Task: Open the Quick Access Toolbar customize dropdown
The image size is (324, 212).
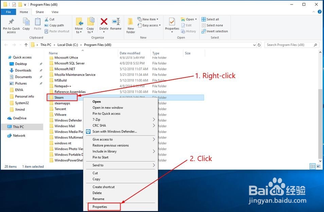Action: (x=25, y=4)
